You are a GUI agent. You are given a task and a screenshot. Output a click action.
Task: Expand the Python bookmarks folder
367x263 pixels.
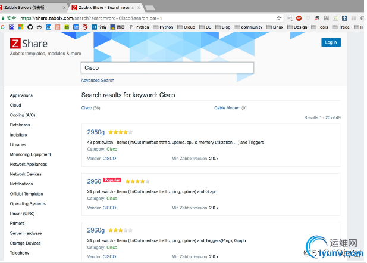[x=163, y=27]
